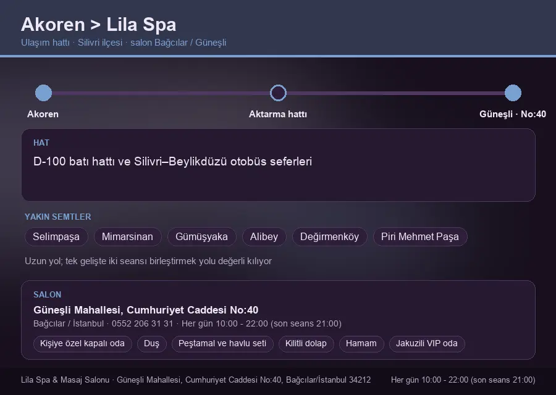The width and height of the screenshot is (556, 395).
Task: Select the Hamam amenity tag
Action: pyautogui.click(x=361, y=344)
